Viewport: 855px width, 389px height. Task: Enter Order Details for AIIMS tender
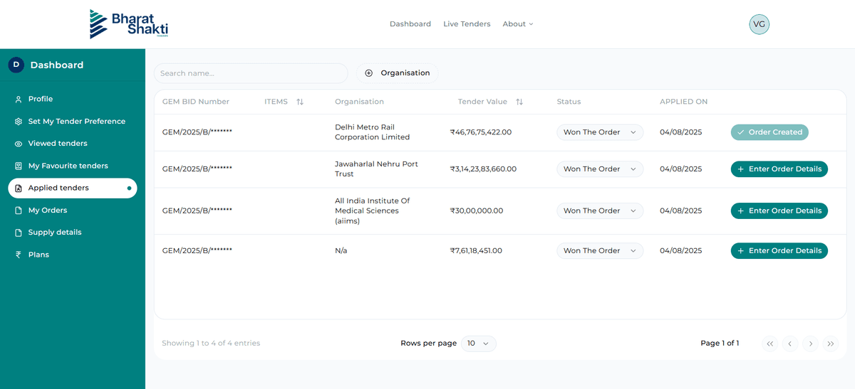779,211
